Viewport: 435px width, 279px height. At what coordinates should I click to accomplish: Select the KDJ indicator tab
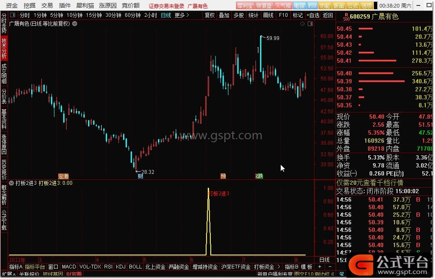(121, 267)
